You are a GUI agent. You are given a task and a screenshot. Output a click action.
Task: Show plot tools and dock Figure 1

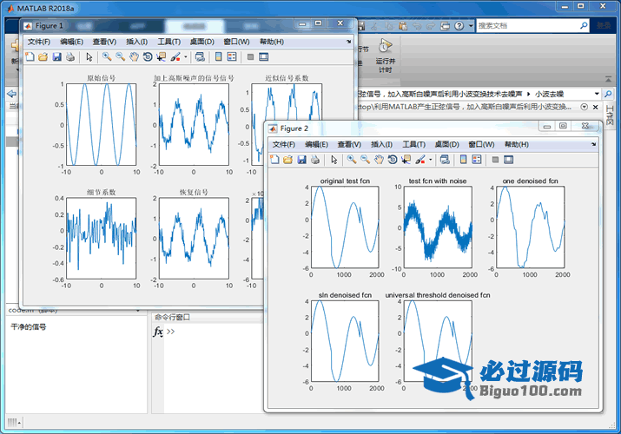click(264, 57)
